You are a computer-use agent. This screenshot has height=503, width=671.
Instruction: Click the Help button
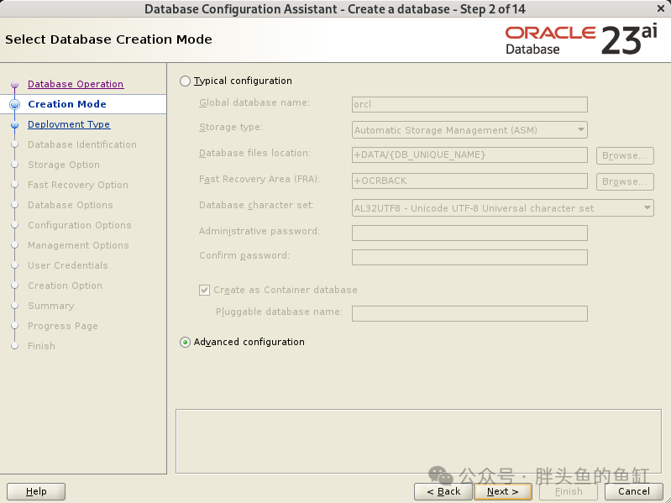click(36, 491)
